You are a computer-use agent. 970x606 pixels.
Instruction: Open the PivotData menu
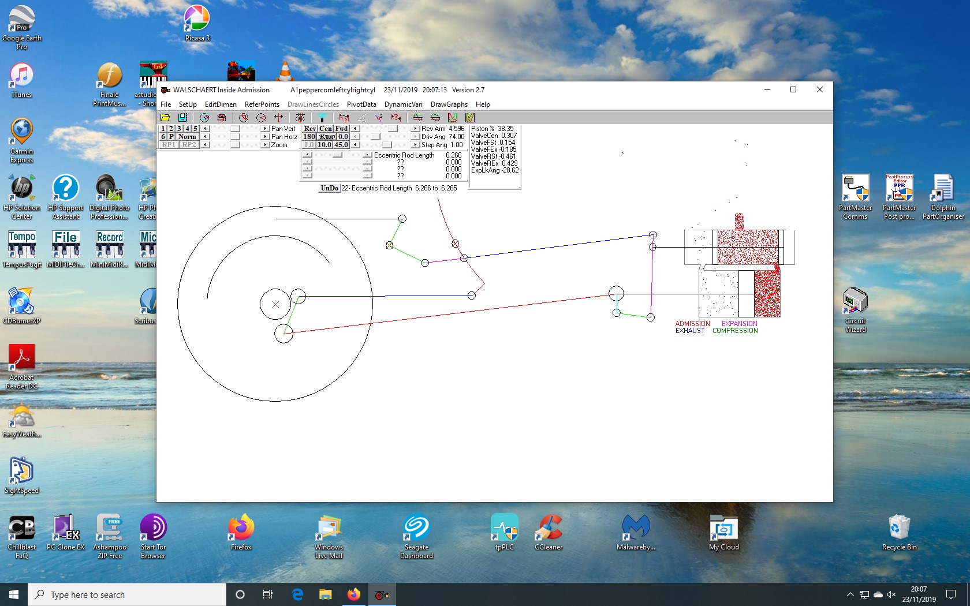click(x=361, y=104)
